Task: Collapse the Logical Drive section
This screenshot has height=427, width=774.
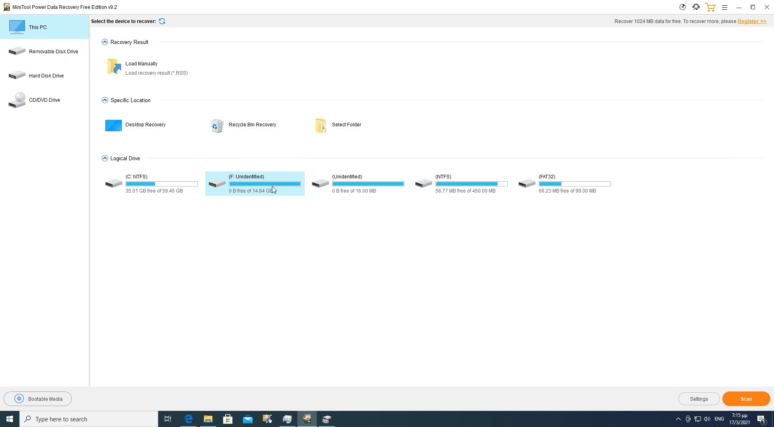Action: click(x=105, y=158)
